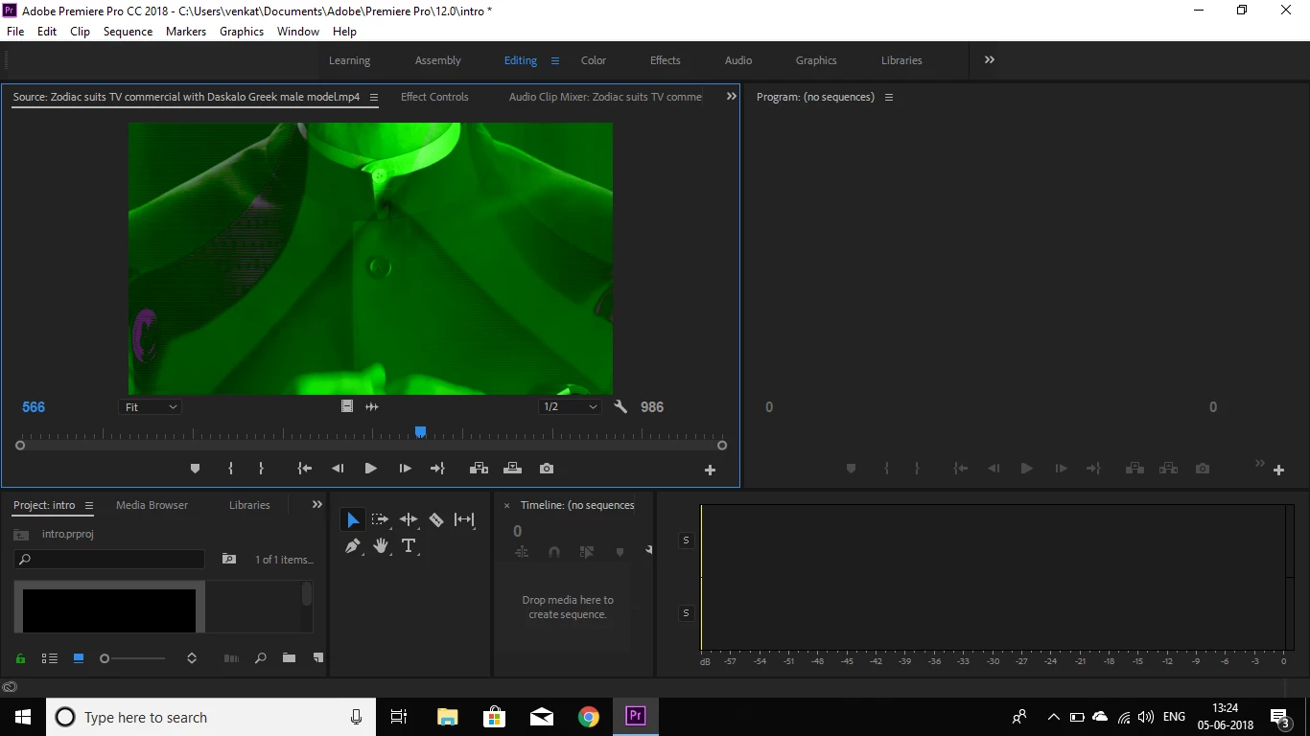The height and width of the screenshot is (736, 1310).
Task: Expand Project panel group overflow chevrons
Action: coord(317,504)
